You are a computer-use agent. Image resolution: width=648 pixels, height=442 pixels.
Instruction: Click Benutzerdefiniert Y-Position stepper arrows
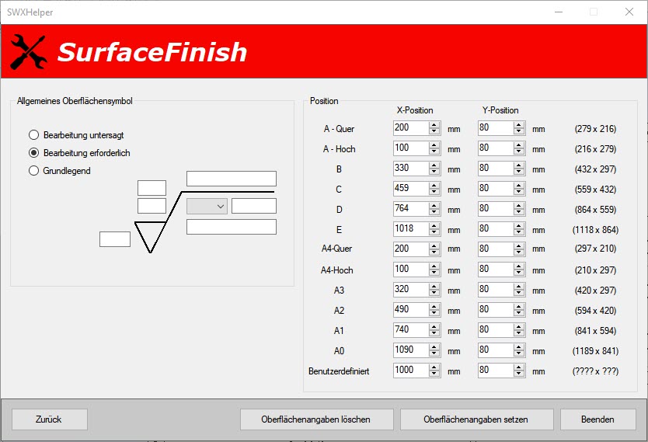[519, 371]
